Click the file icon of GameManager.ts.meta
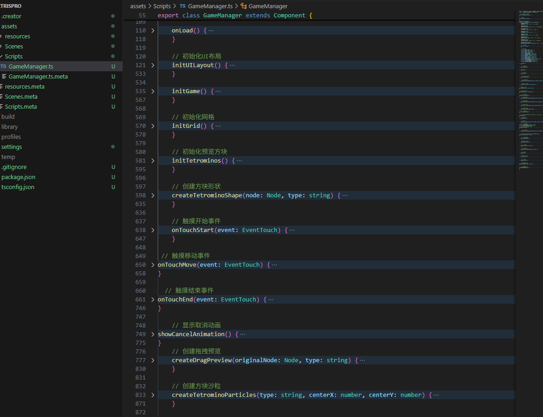The image size is (543, 417). pos(4,77)
